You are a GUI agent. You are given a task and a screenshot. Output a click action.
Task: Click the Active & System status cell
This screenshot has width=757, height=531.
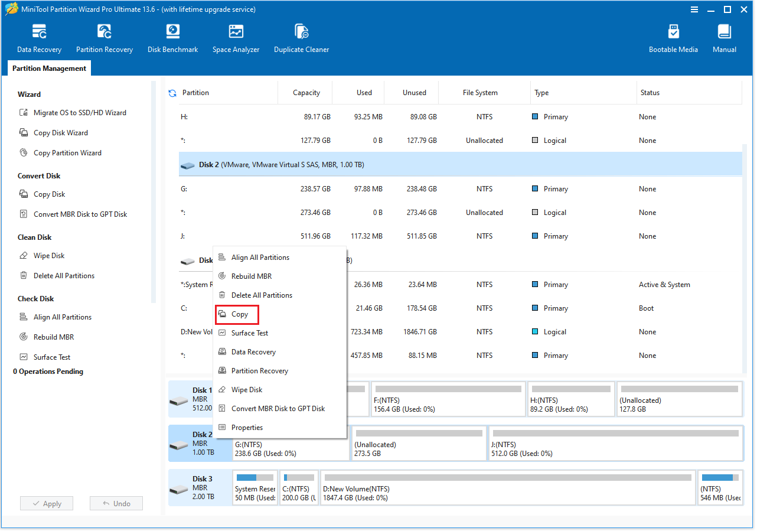tap(664, 285)
